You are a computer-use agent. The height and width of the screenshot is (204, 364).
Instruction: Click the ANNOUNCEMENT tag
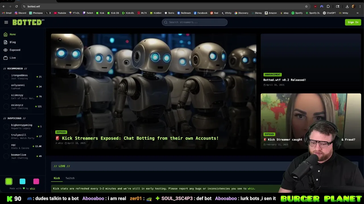[272, 75]
